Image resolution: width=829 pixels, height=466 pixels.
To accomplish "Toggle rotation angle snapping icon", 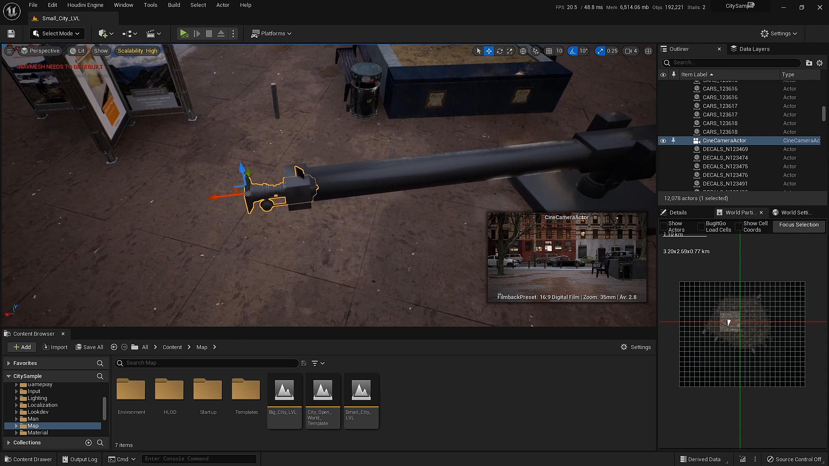I will [x=573, y=51].
